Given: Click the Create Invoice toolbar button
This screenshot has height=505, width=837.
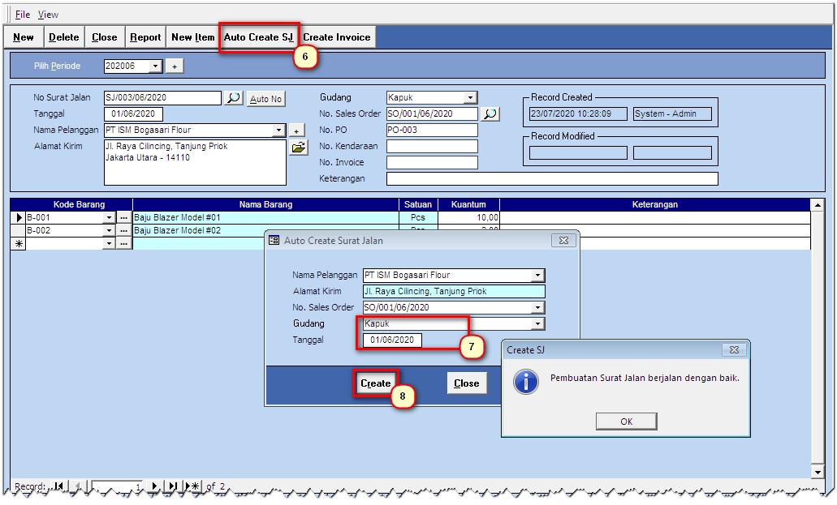Looking at the screenshot, I should click(x=336, y=37).
